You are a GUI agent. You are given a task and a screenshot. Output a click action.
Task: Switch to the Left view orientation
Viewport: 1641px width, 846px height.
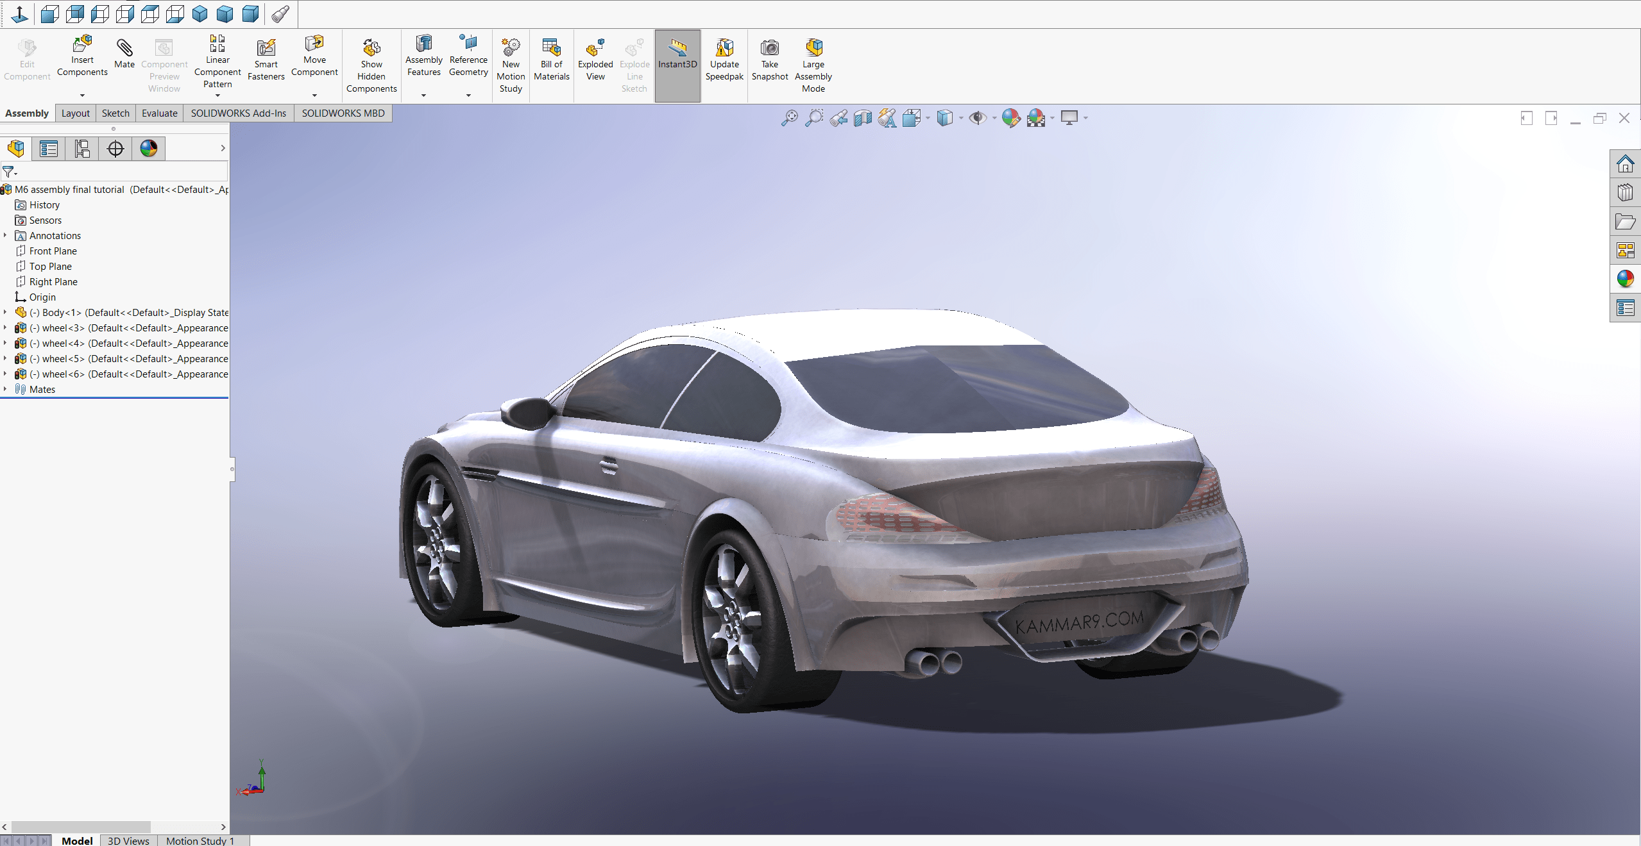point(99,13)
